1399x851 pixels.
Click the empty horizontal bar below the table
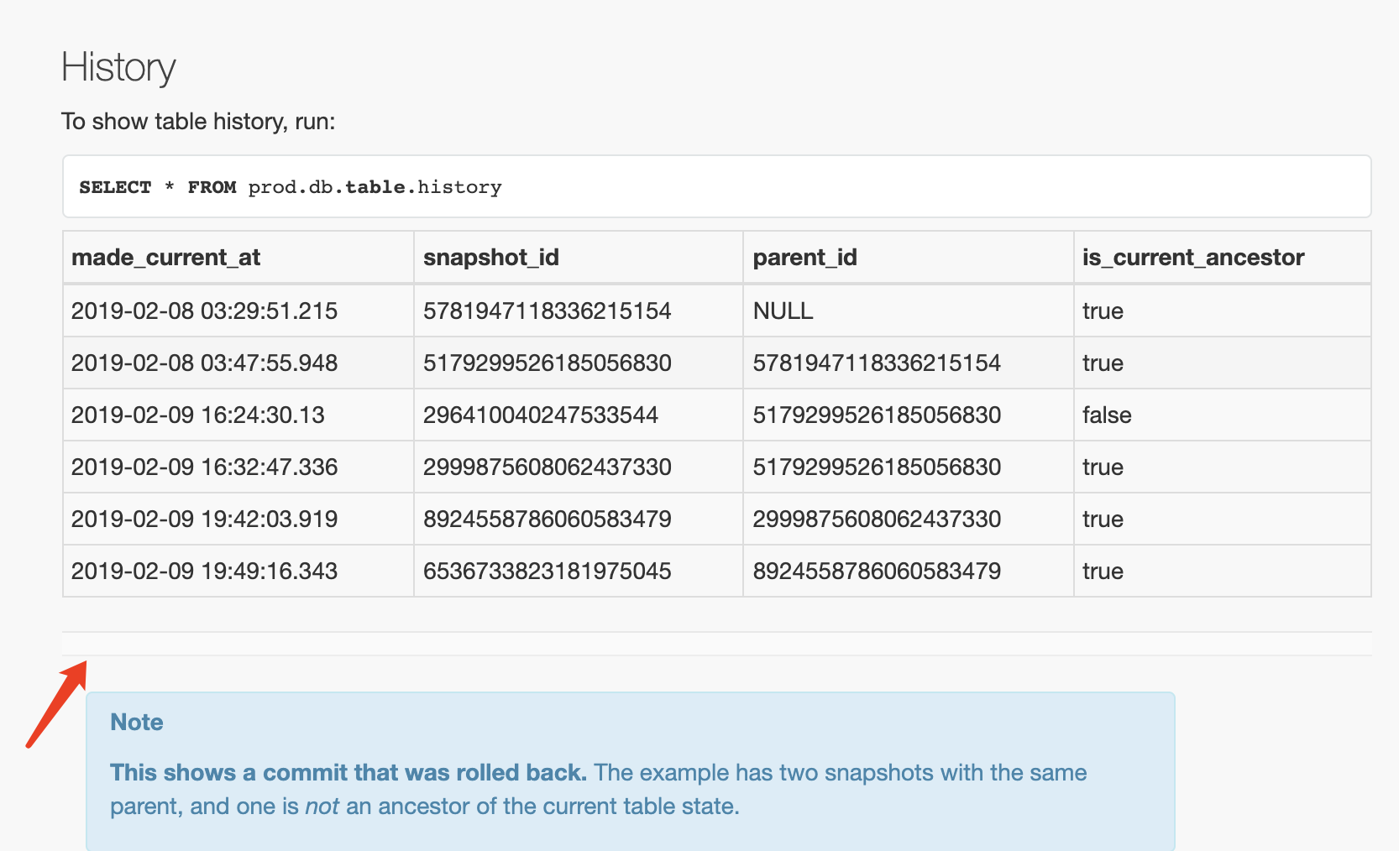coord(716,644)
